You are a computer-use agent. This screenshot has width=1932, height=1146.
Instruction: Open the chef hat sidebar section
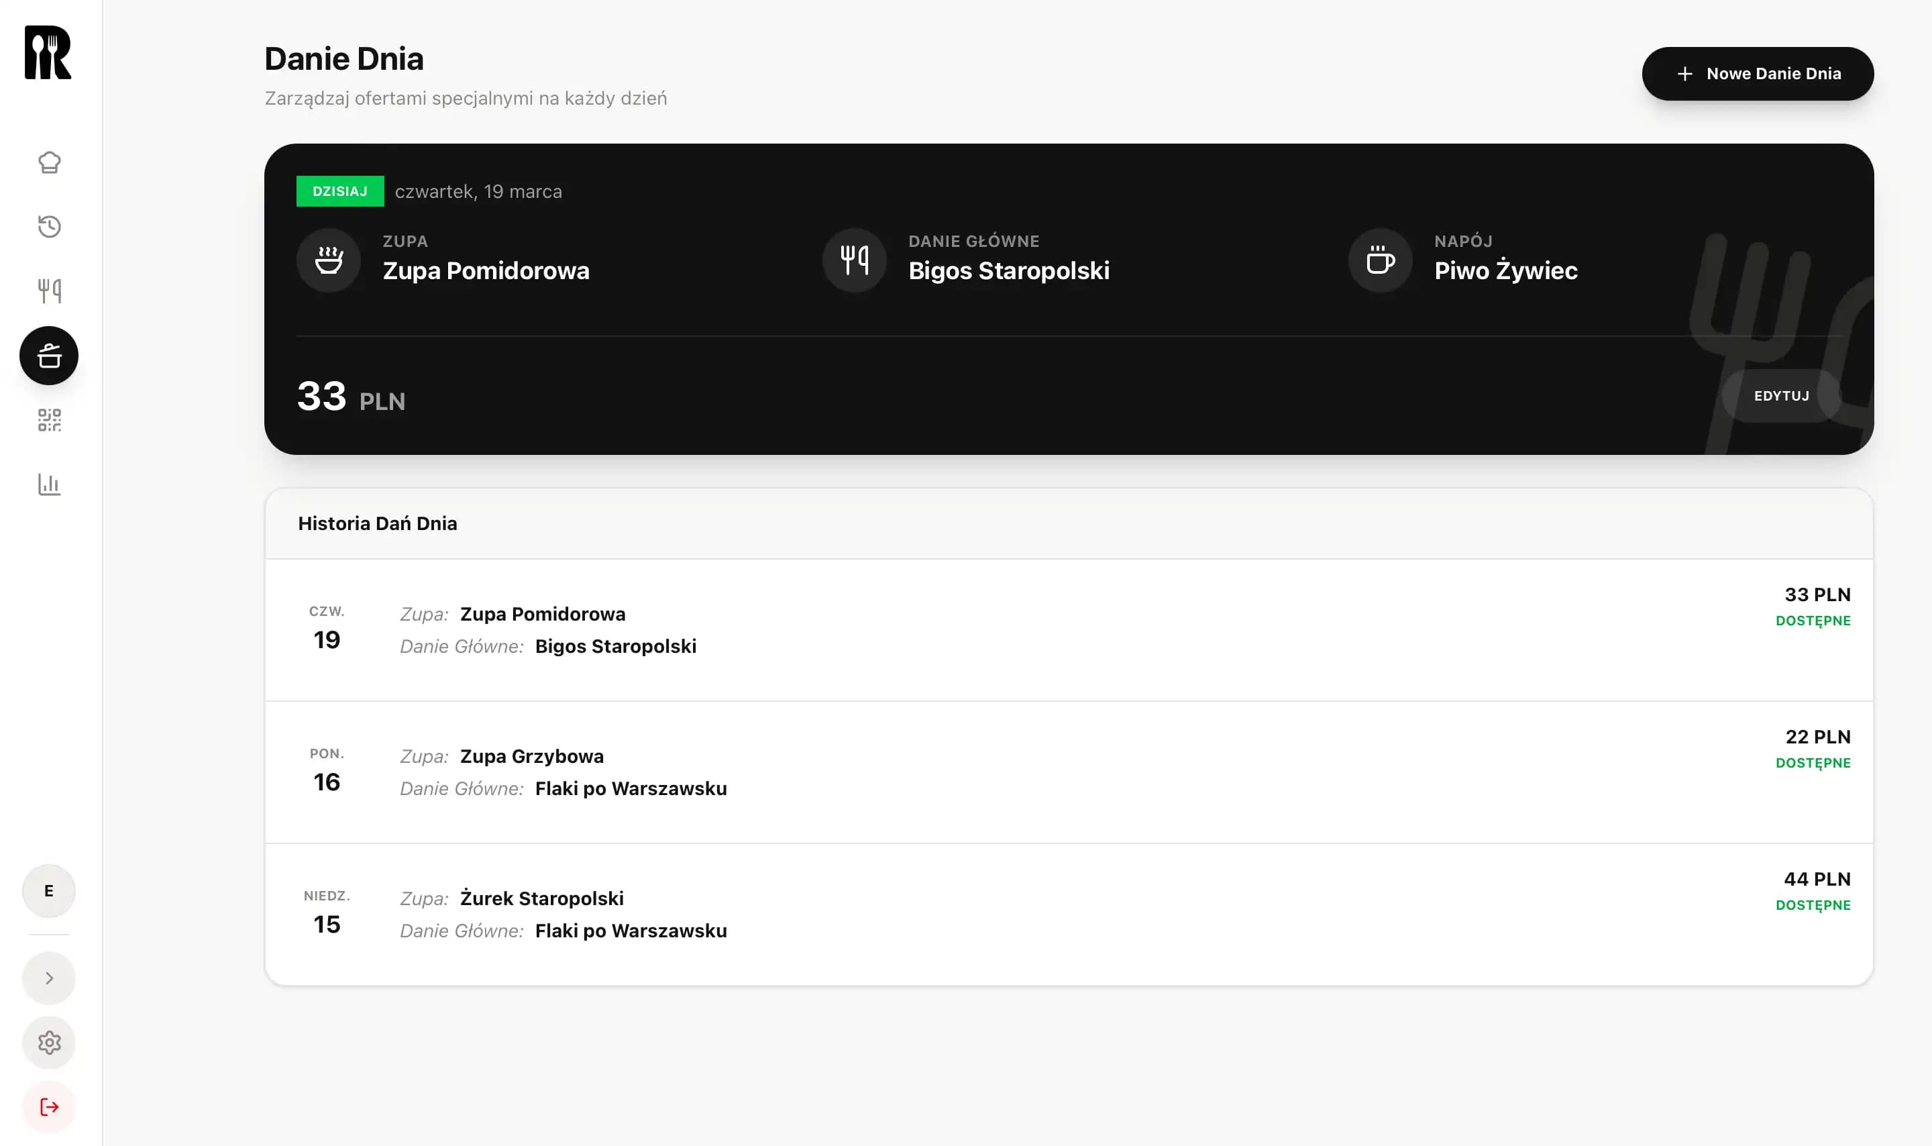(x=50, y=162)
